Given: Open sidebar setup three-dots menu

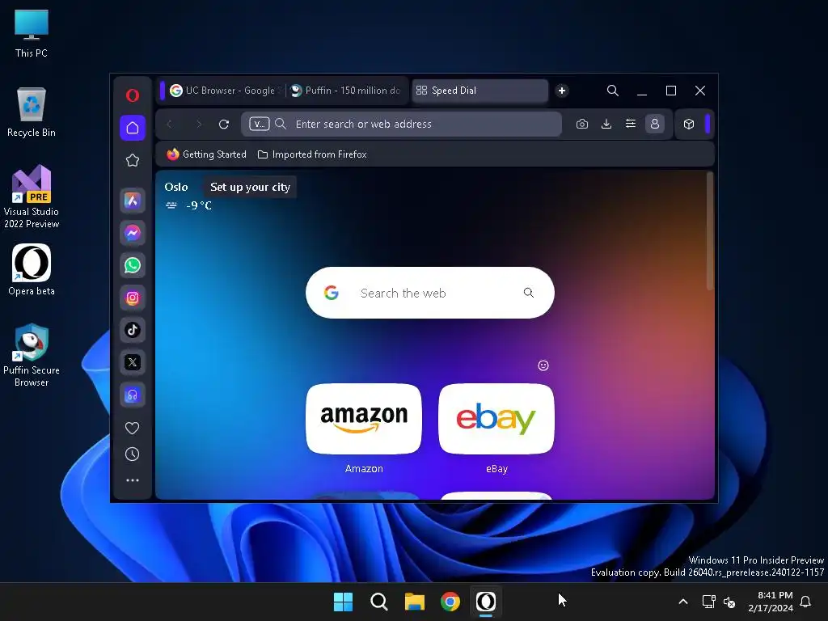Looking at the screenshot, I should click(133, 480).
